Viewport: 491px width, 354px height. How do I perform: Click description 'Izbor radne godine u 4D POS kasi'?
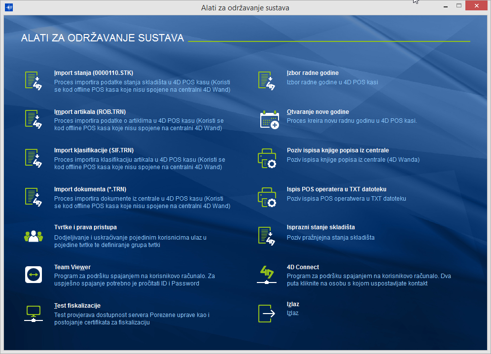click(x=332, y=82)
